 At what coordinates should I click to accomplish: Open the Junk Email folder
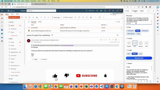point(13,55)
